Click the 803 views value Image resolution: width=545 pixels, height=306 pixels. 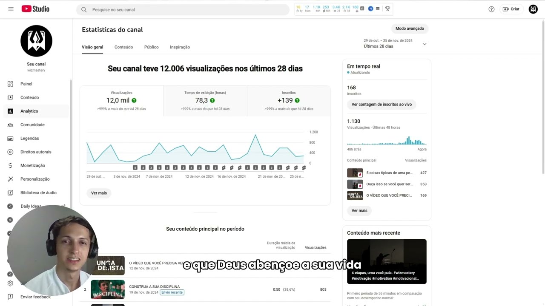[x=323, y=289]
